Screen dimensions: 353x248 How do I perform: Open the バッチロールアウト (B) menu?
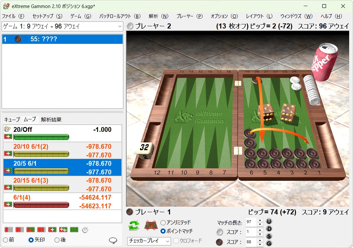(120, 16)
